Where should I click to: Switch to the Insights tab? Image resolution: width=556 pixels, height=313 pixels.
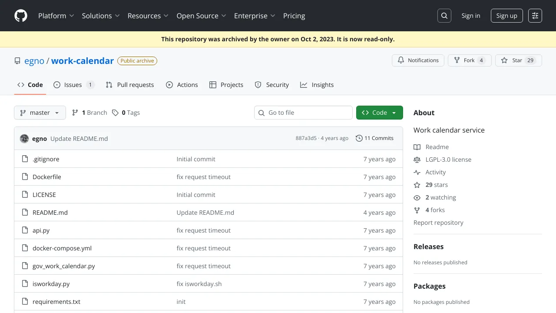click(317, 85)
